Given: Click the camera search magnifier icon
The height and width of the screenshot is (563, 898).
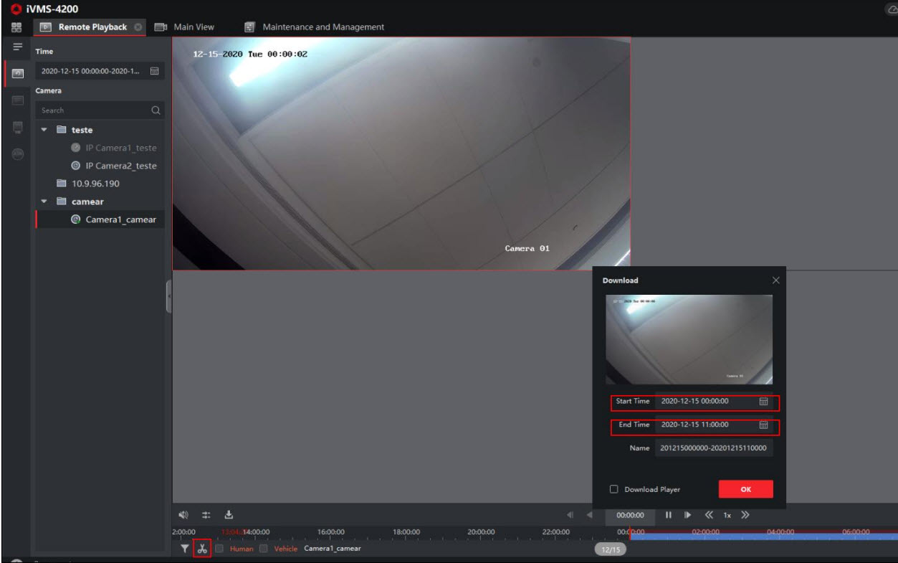Looking at the screenshot, I should [x=155, y=110].
